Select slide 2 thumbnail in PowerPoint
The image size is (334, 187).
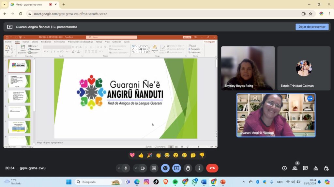click(19, 81)
